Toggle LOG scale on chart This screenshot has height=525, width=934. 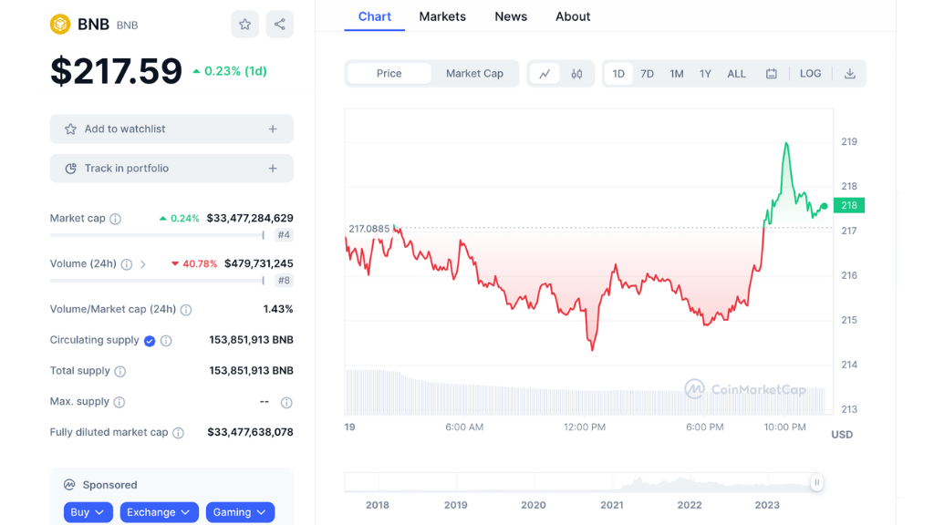coord(810,74)
